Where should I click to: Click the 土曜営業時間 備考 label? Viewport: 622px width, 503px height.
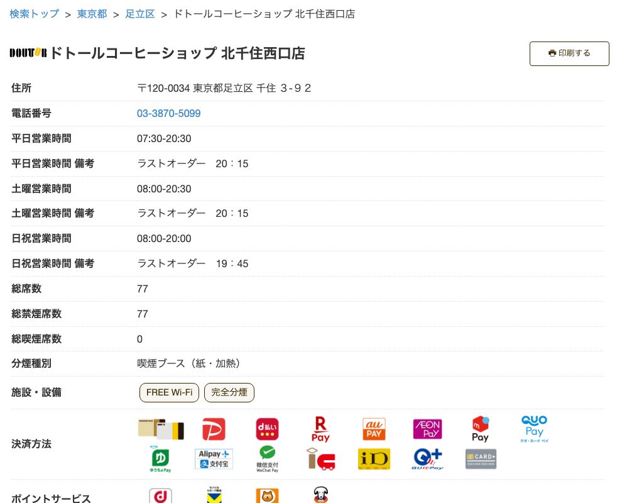[53, 213]
